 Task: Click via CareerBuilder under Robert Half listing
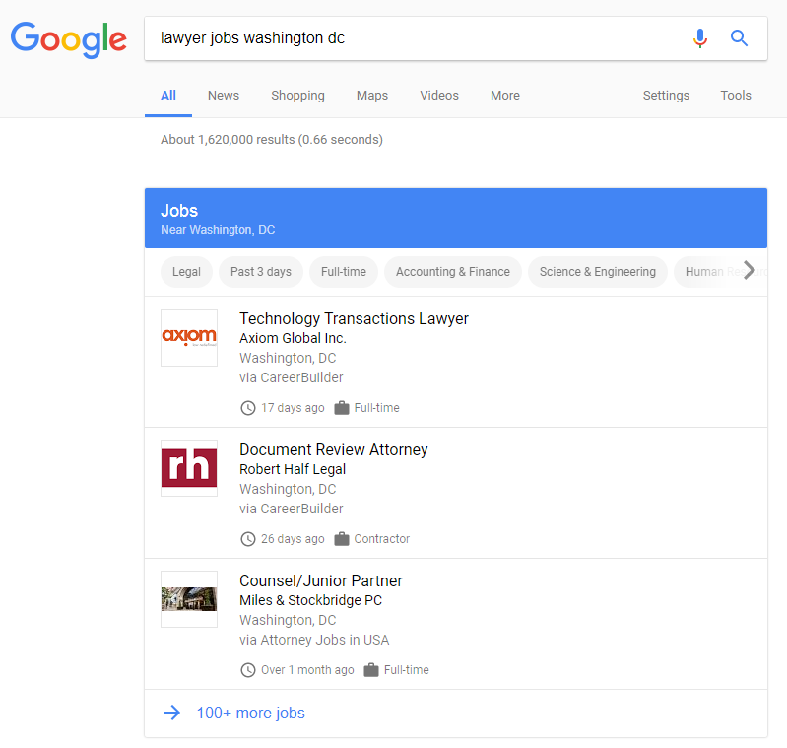(x=292, y=509)
